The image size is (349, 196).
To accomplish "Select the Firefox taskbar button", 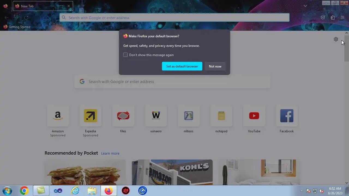I will [109, 191].
